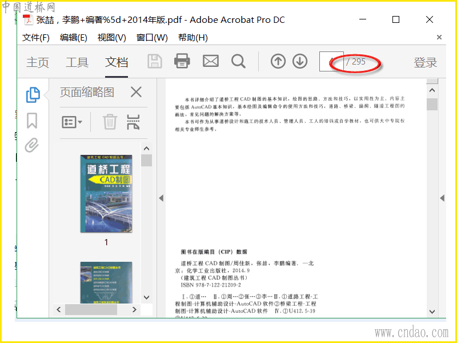Click thumbnail panel scroll right arrow
457x343 pixels.
coord(134,309)
